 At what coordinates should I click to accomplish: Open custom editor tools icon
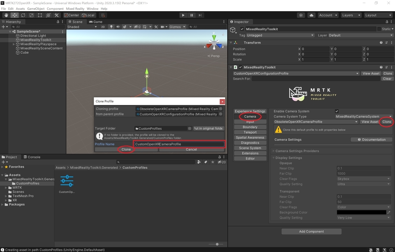(57, 15)
